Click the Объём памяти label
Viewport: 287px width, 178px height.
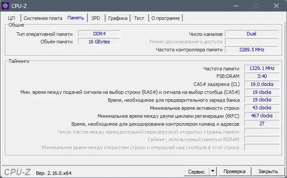click(x=57, y=42)
